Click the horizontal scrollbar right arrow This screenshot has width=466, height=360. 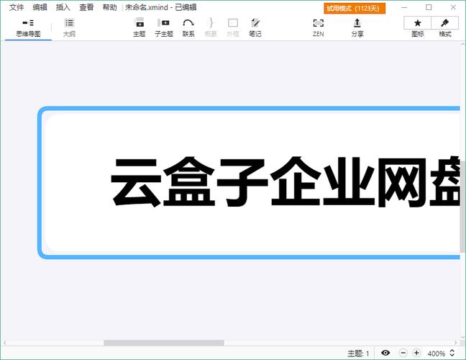456,343
